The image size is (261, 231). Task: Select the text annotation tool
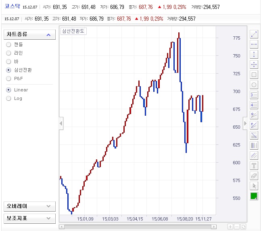pyautogui.click(x=254, y=165)
